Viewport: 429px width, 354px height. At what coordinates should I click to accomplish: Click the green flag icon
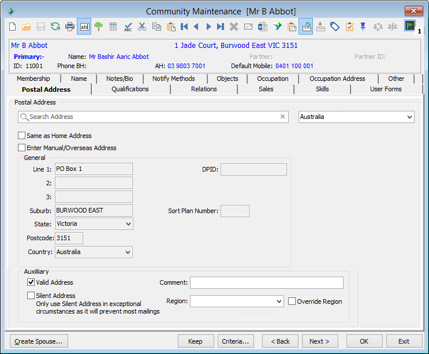pyautogui.click(x=409, y=26)
